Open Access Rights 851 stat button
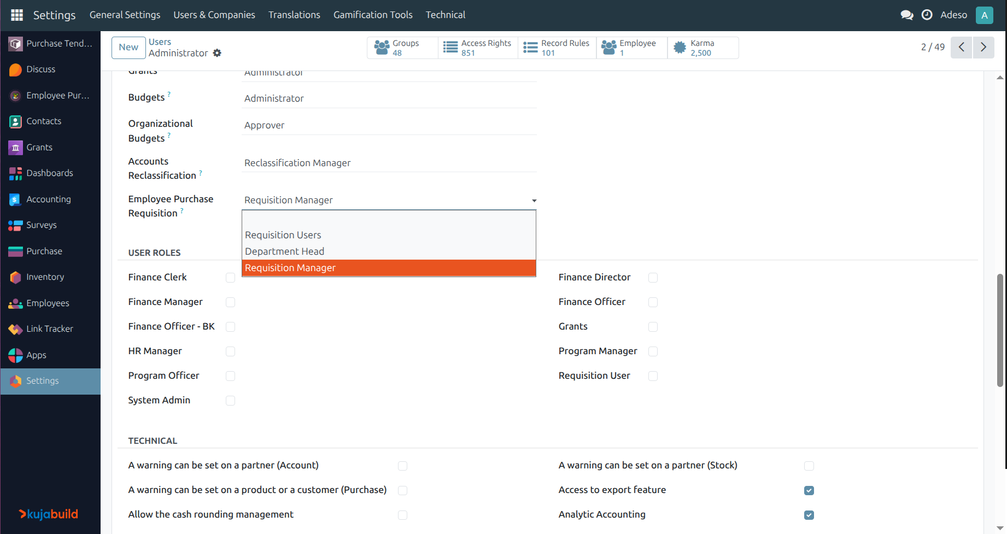 point(478,48)
